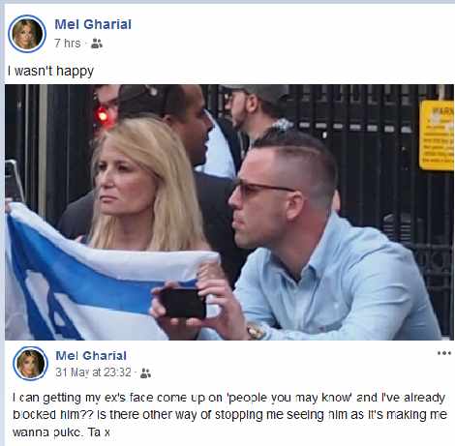Open Mel Gharial's profile from the top post name

tap(93, 24)
